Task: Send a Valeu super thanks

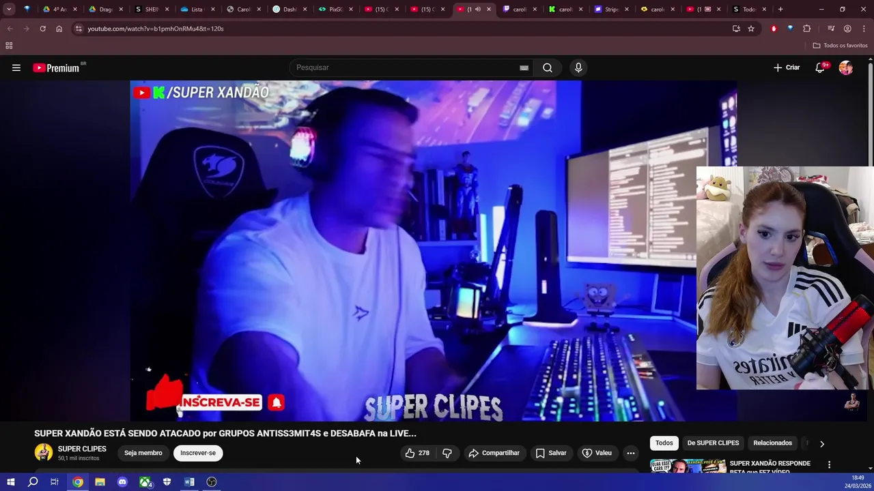Action: 597,453
